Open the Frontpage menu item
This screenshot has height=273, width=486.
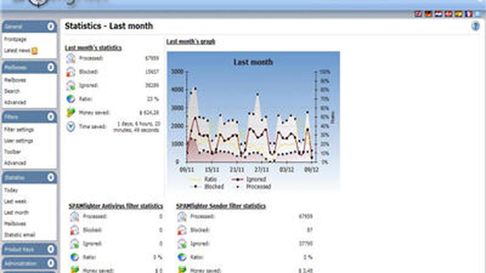pos(15,39)
